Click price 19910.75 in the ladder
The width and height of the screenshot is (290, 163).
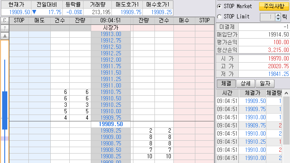[111, 92]
